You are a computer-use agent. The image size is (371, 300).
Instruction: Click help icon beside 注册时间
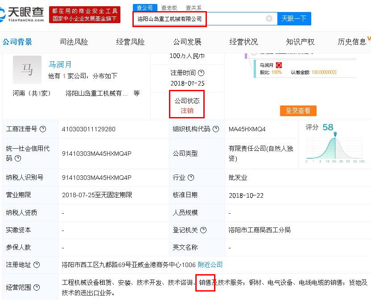point(201,73)
